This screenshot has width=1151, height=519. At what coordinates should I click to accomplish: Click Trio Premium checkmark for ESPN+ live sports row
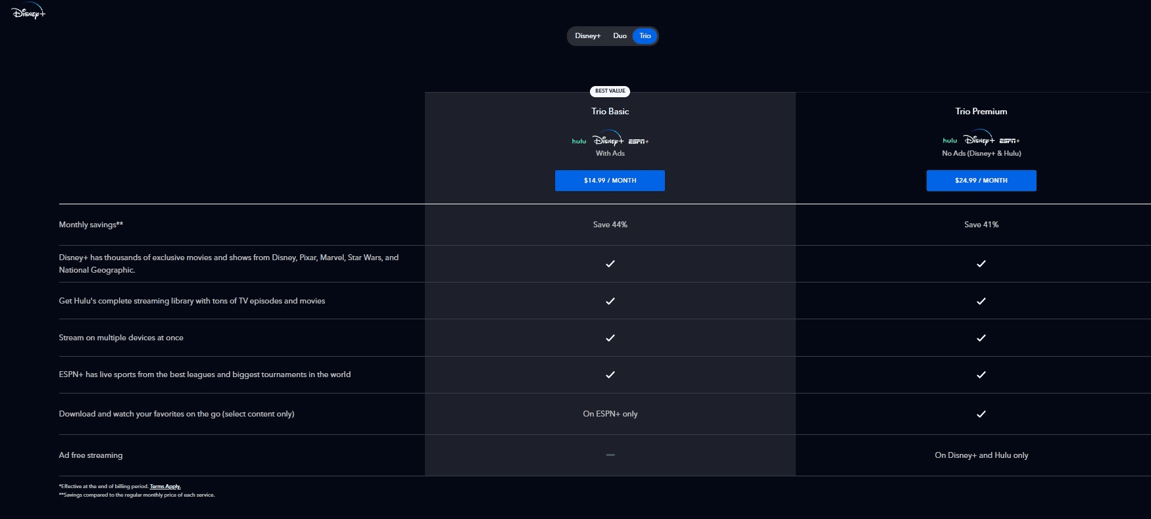(x=981, y=374)
